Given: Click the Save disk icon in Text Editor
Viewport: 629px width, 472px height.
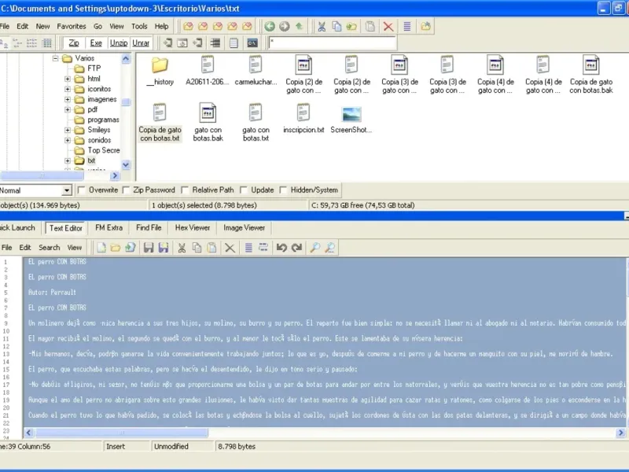Looking at the screenshot, I should (147, 247).
